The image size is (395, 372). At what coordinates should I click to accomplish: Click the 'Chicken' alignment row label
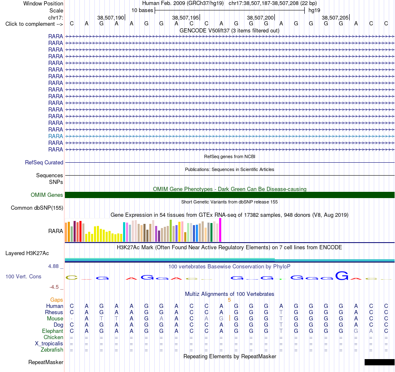53,337
